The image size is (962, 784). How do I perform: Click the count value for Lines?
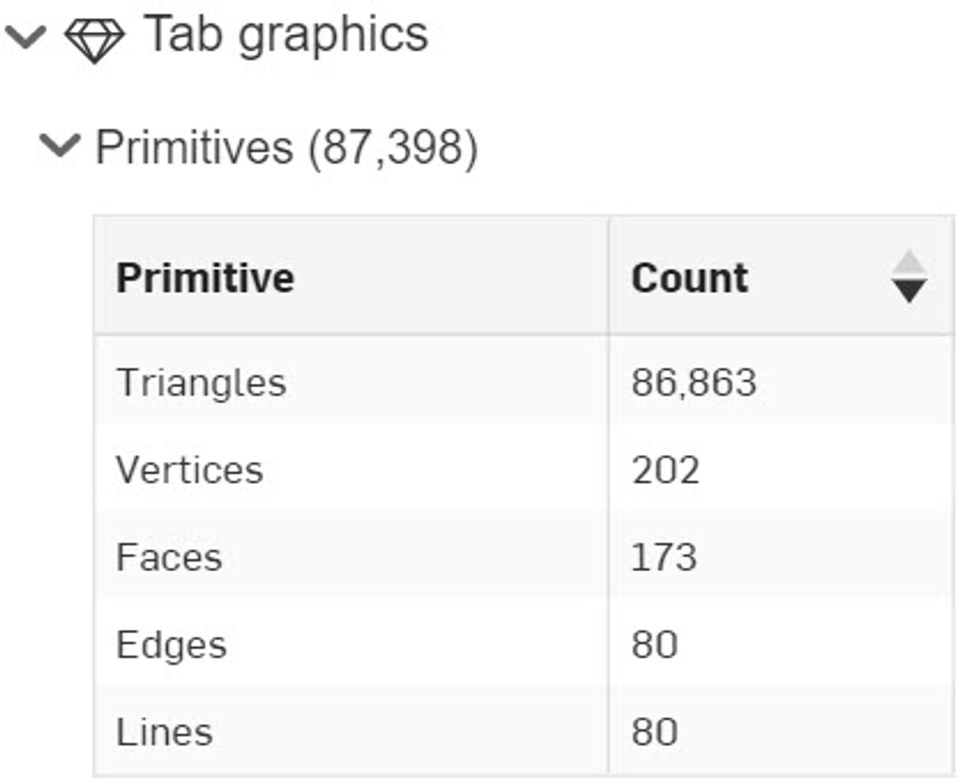pyautogui.click(x=655, y=732)
